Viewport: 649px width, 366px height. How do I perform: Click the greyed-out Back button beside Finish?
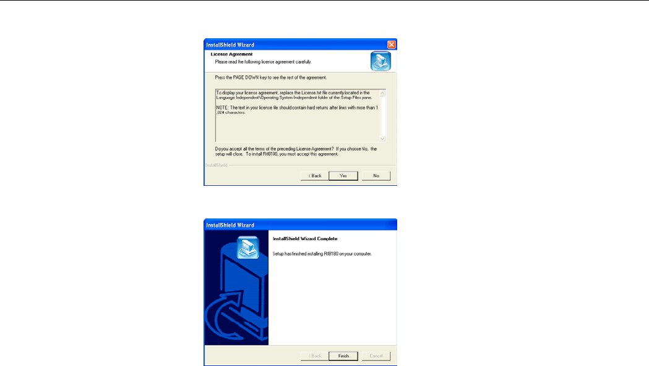314,356
